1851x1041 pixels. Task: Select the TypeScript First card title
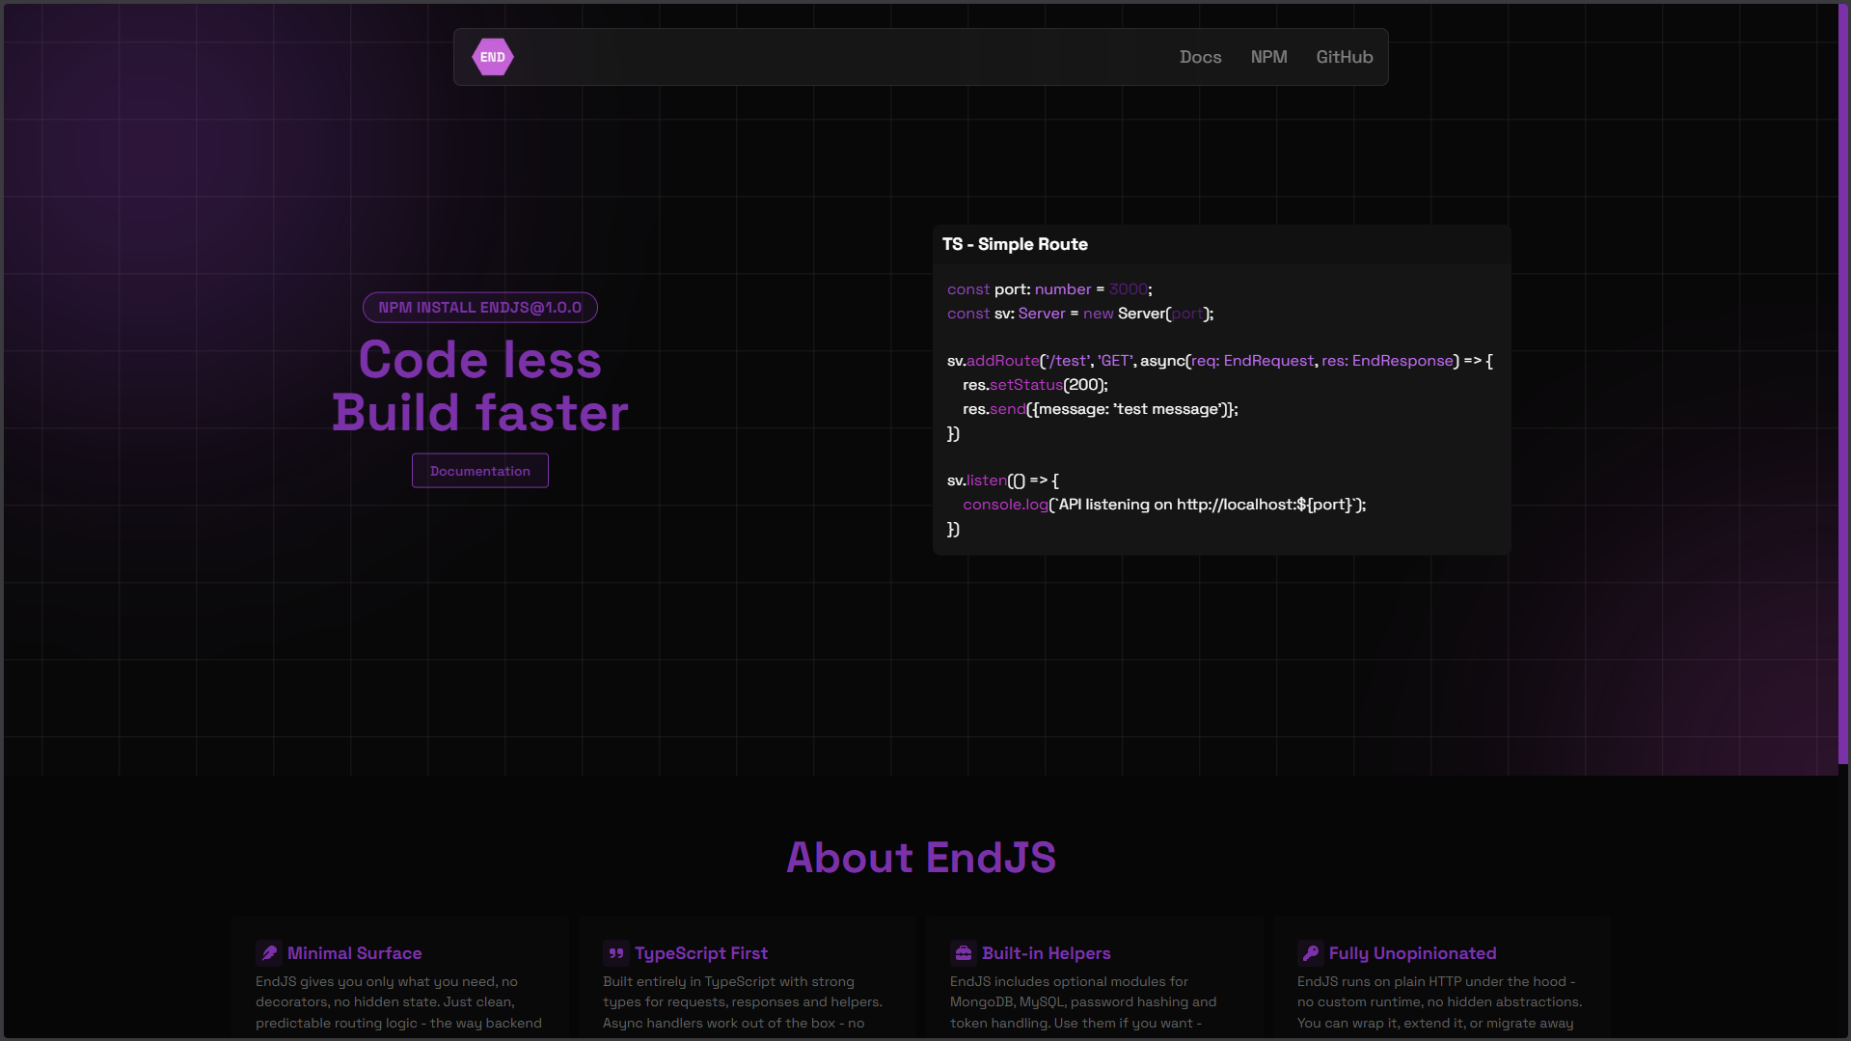[x=700, y=953]
